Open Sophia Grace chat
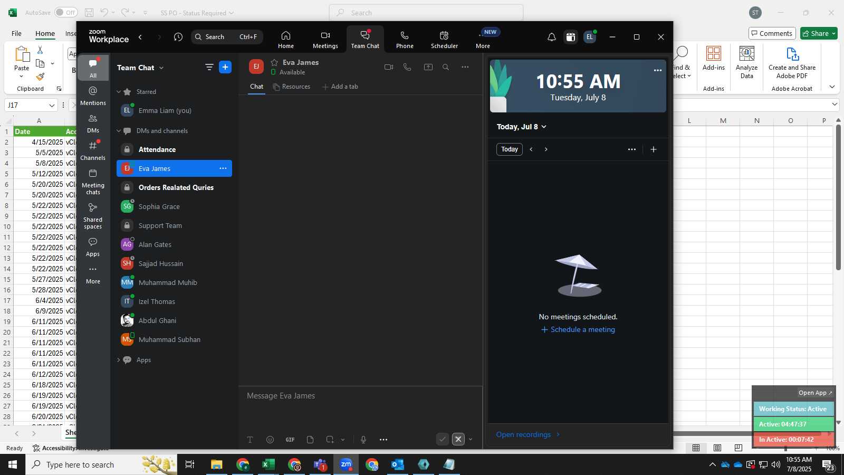Image resolution: width=844 pixels, height=475 pixels. click(x=174, y=206)
